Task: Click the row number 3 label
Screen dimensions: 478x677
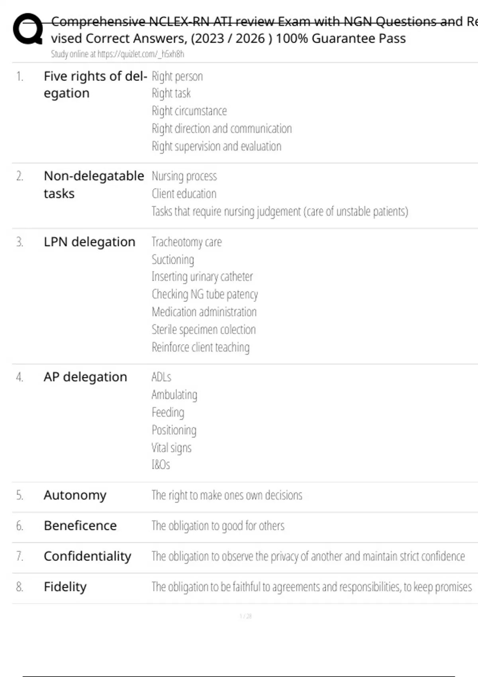Action: pos(20,242)
